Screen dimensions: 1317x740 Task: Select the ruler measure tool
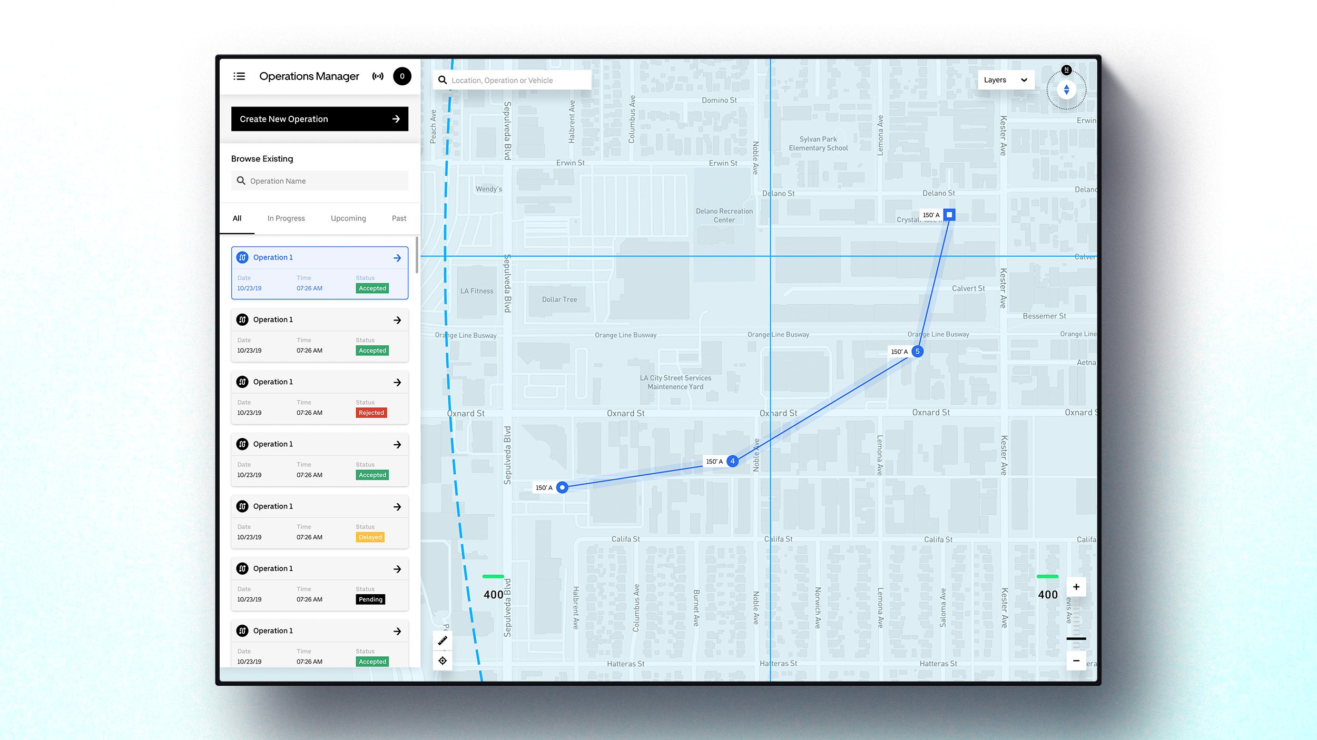443,641
